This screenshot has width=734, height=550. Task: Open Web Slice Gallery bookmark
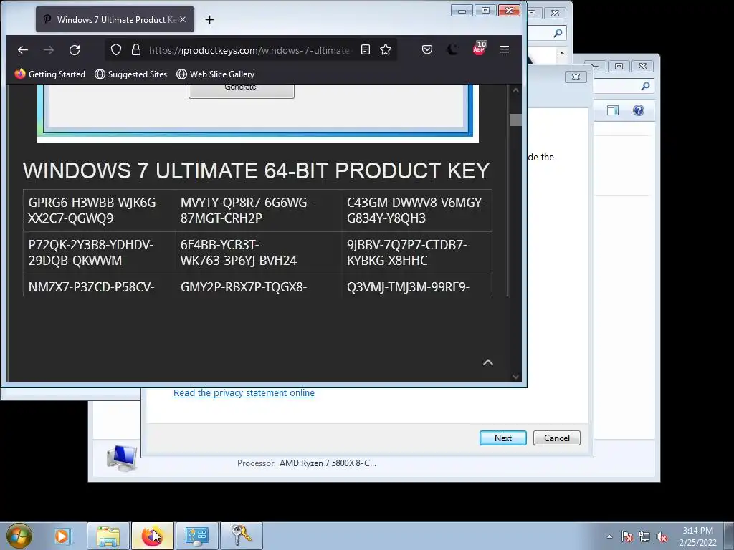point(215,74)
